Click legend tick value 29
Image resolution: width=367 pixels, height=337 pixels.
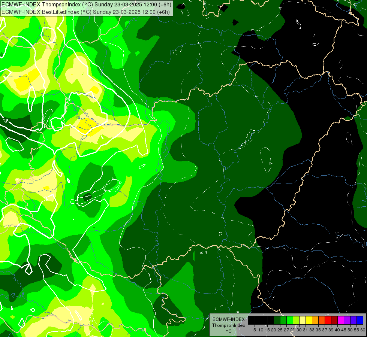[x=293, y=330]
